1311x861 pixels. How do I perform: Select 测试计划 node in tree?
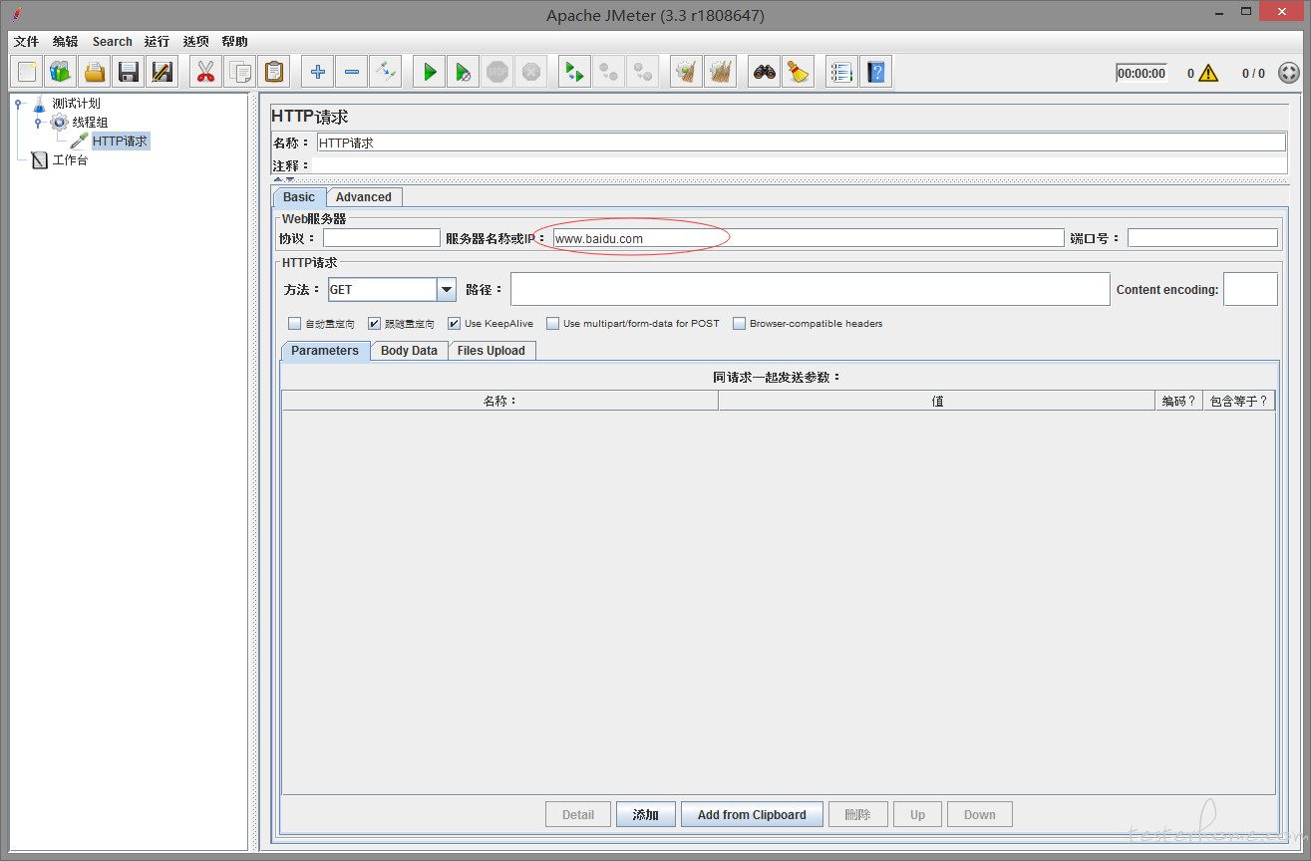click(76, 103)
